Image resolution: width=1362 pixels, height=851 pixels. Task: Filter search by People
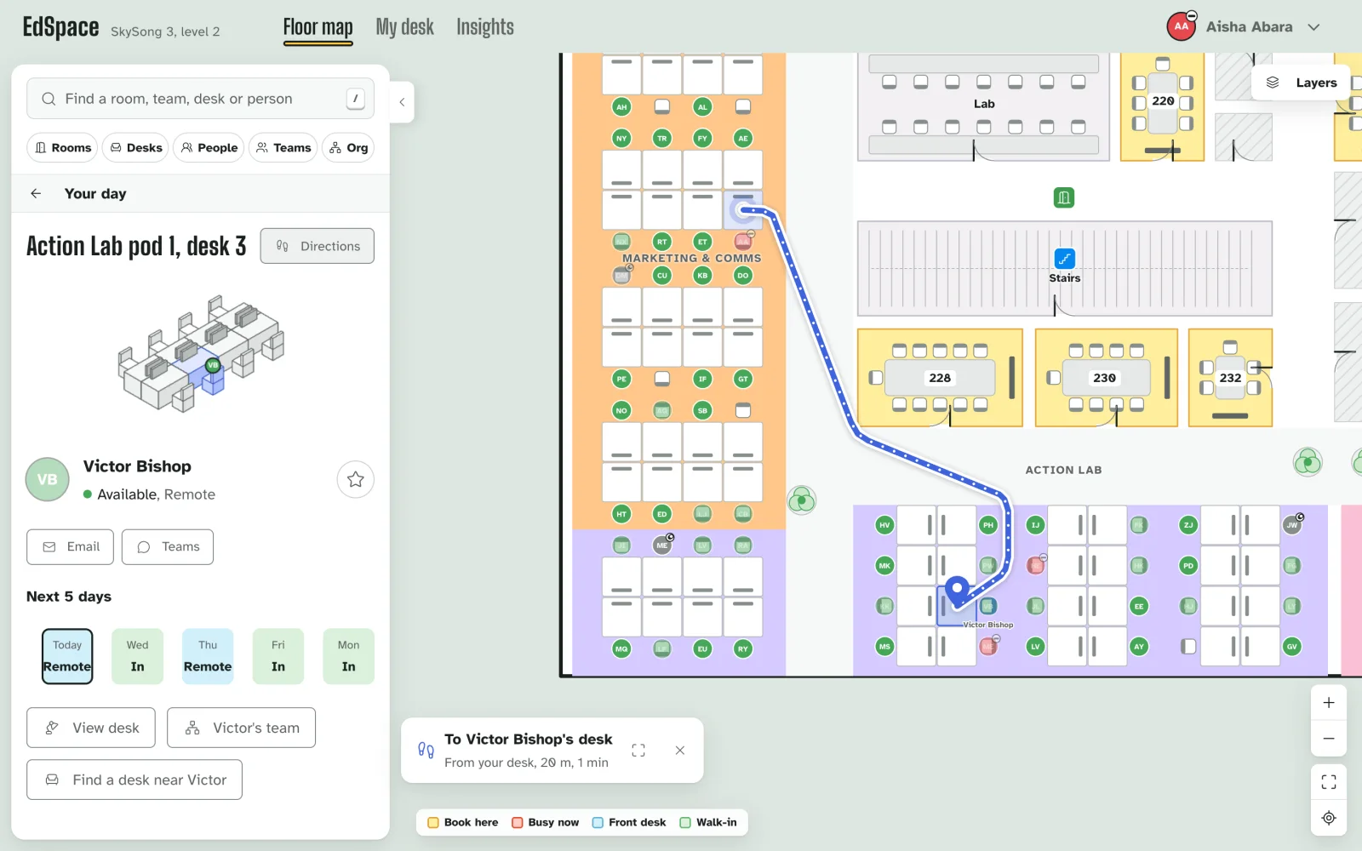pos(209,148)
